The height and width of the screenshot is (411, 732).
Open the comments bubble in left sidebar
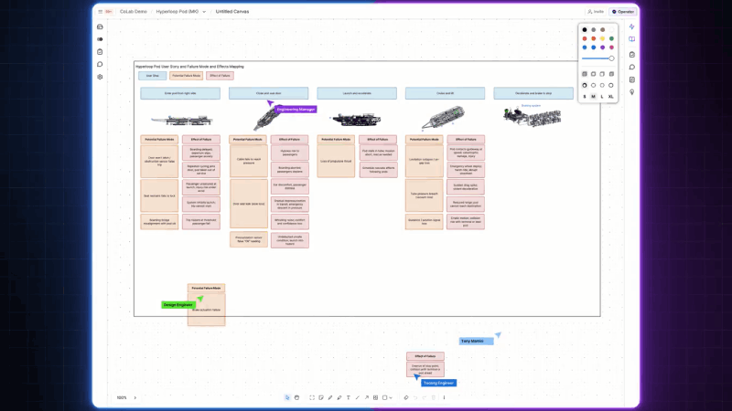coord(100,64)
